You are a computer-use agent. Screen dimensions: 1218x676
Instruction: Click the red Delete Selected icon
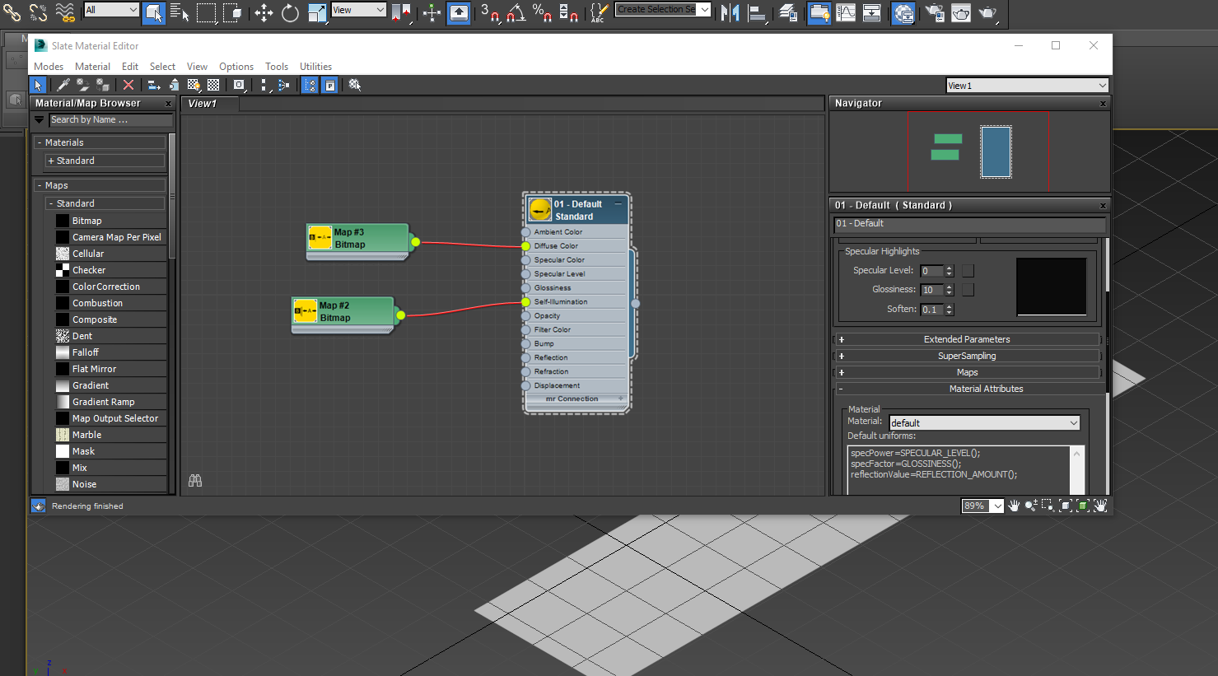point(128,85)
